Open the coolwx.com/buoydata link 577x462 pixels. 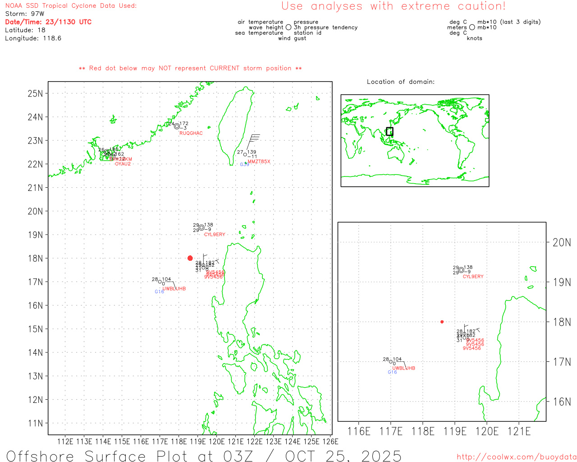pos(517,457)
